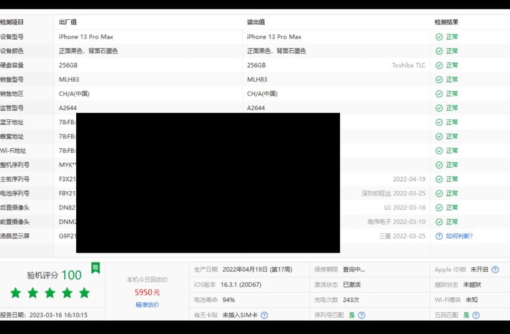
Task: Click the green check icon in 电池序列号 row
Action: tap(439, 193)
